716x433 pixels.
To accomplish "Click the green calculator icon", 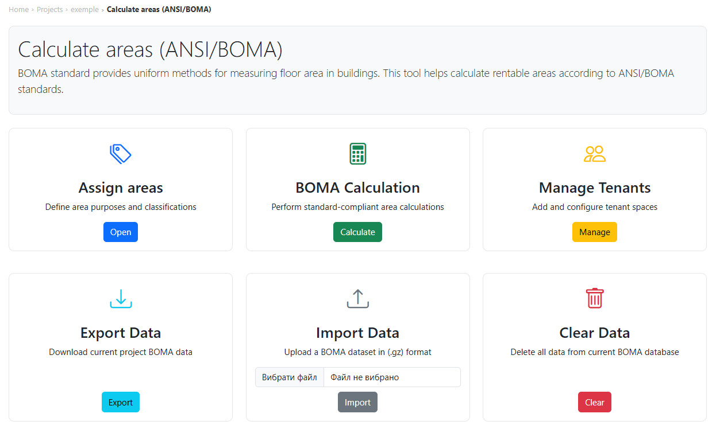I will pos(357,154).
